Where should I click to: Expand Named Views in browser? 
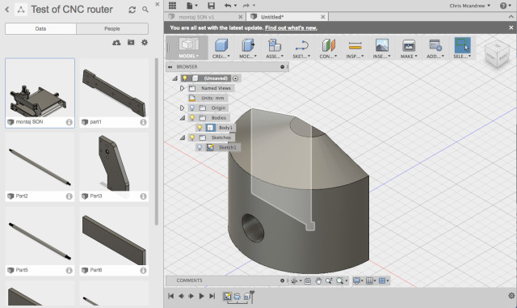pos(182,88)
